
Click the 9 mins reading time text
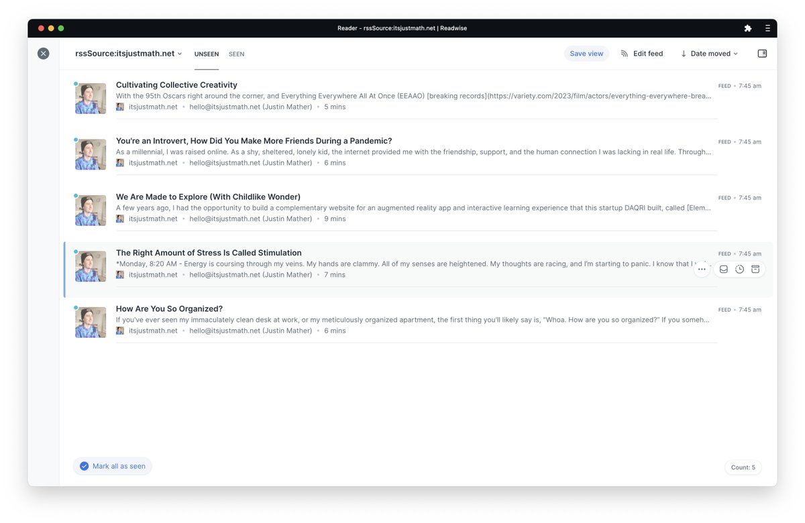(x=335, y=219)
